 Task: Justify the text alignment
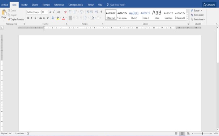[81, 18]
